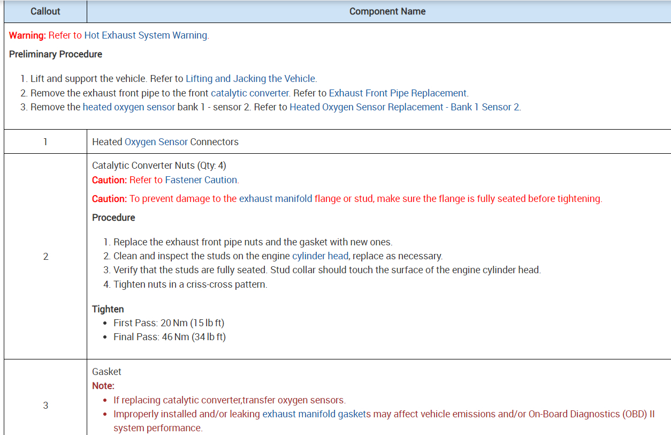This screenshot has height=435, width=671.
Task: Select the Callout column header
Action: [45, 11]
